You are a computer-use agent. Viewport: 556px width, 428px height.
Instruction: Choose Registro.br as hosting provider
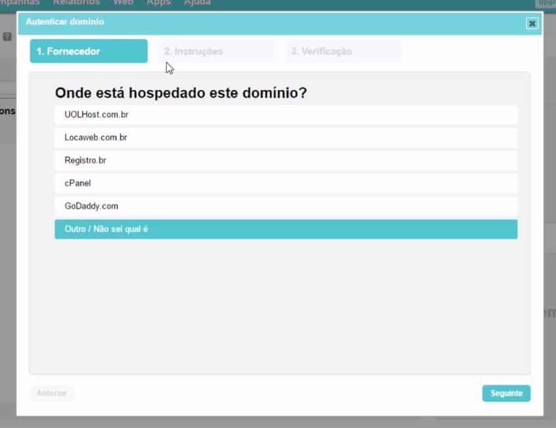pyautogui.click(x=286, y=160)
